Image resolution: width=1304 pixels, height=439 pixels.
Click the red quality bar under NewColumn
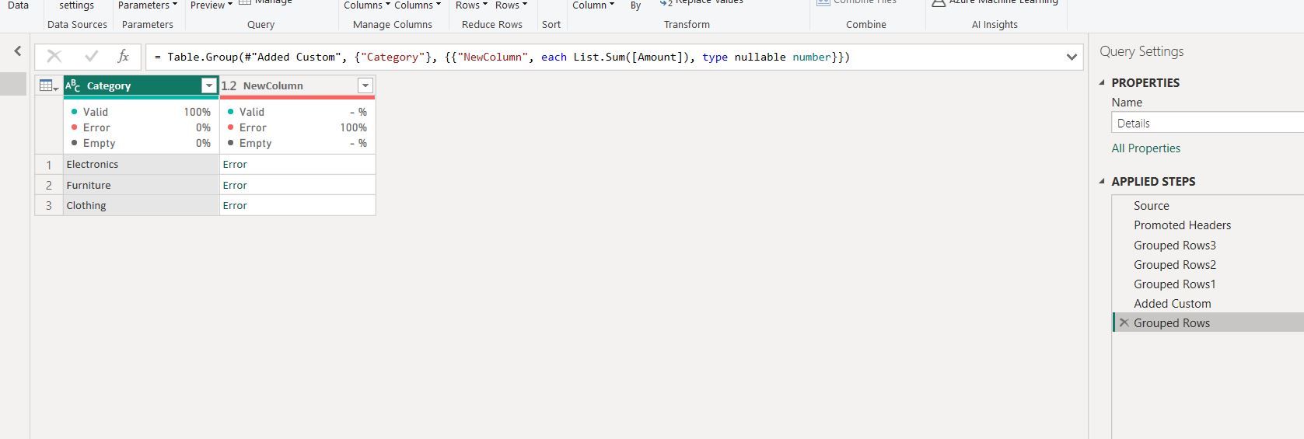click(x=298, y=98)
